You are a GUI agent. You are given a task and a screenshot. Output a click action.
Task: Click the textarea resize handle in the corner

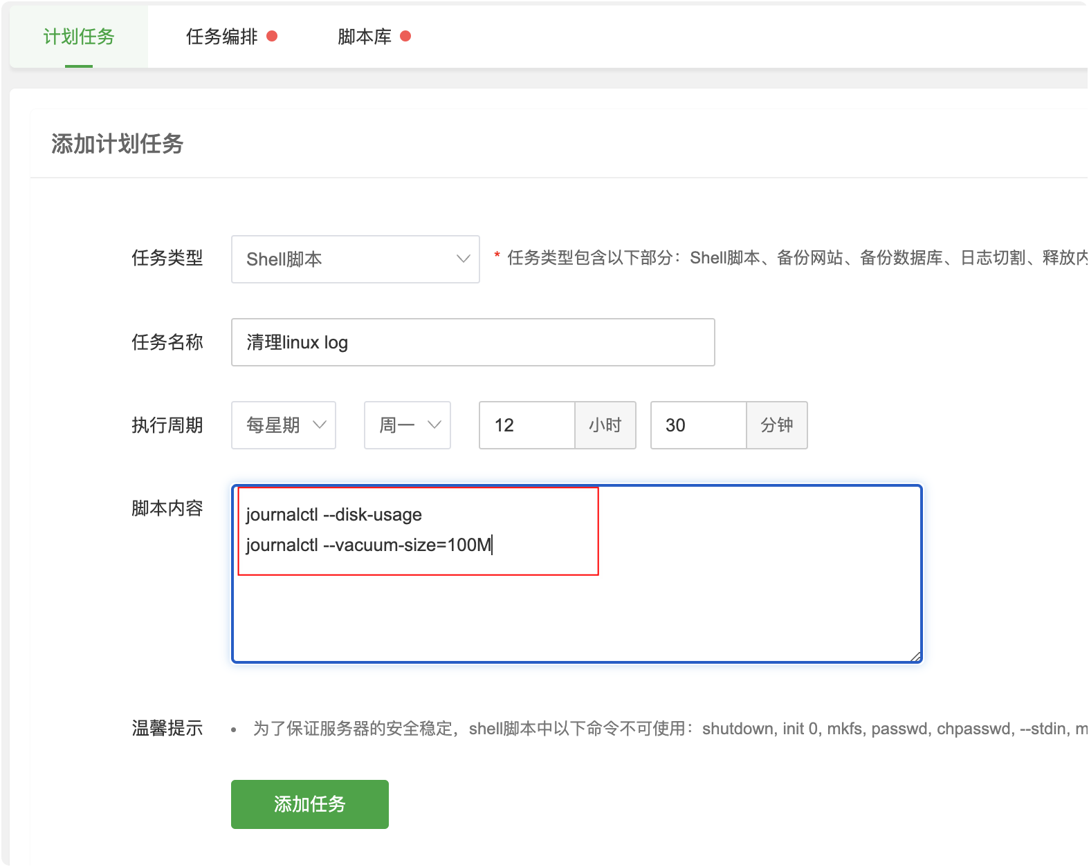(915, 656)
